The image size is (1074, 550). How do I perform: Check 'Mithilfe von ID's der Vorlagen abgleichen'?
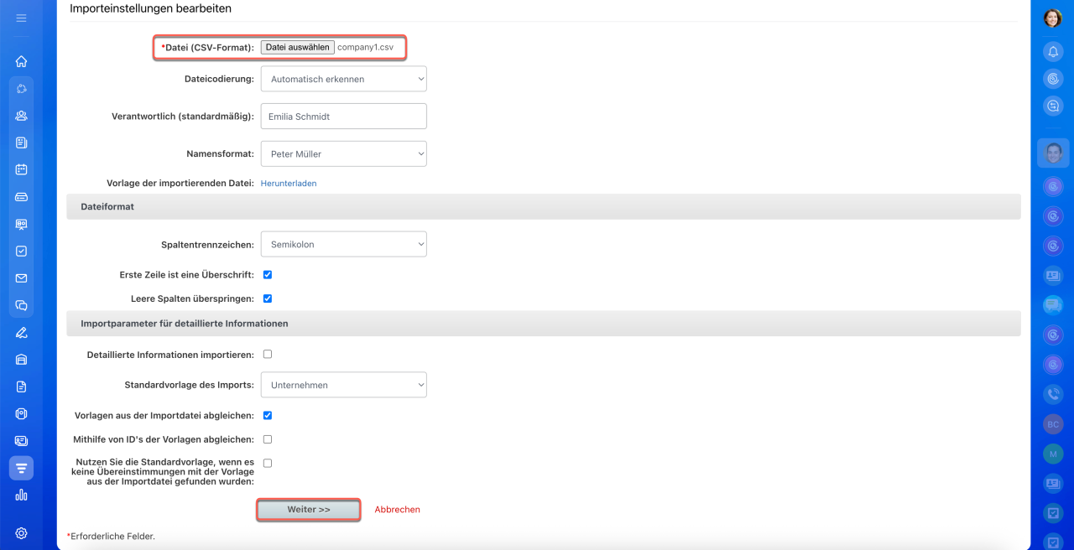[268, 439]
